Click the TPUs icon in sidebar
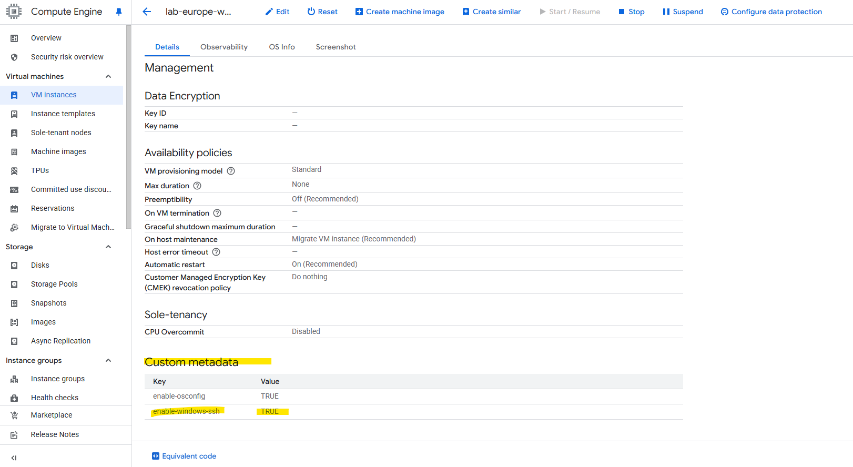 coord(14,170)
